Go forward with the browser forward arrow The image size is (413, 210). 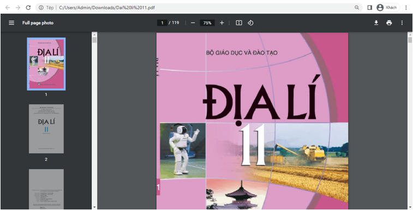[x=18, y=8]
